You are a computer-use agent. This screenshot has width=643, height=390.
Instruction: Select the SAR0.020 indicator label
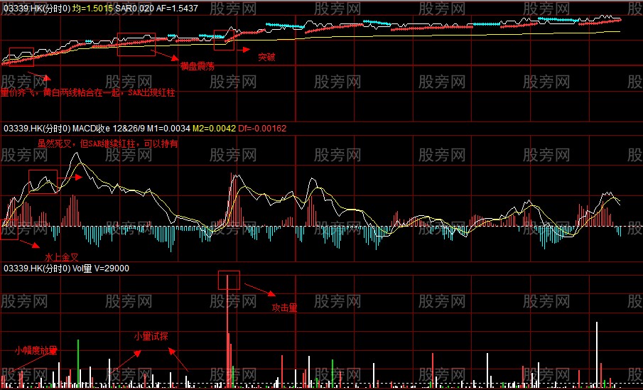(x=134, y=8)
